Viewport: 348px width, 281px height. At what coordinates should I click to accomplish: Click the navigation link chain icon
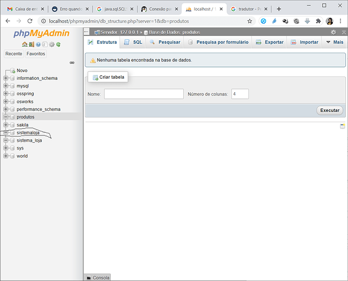pos(72,62)
